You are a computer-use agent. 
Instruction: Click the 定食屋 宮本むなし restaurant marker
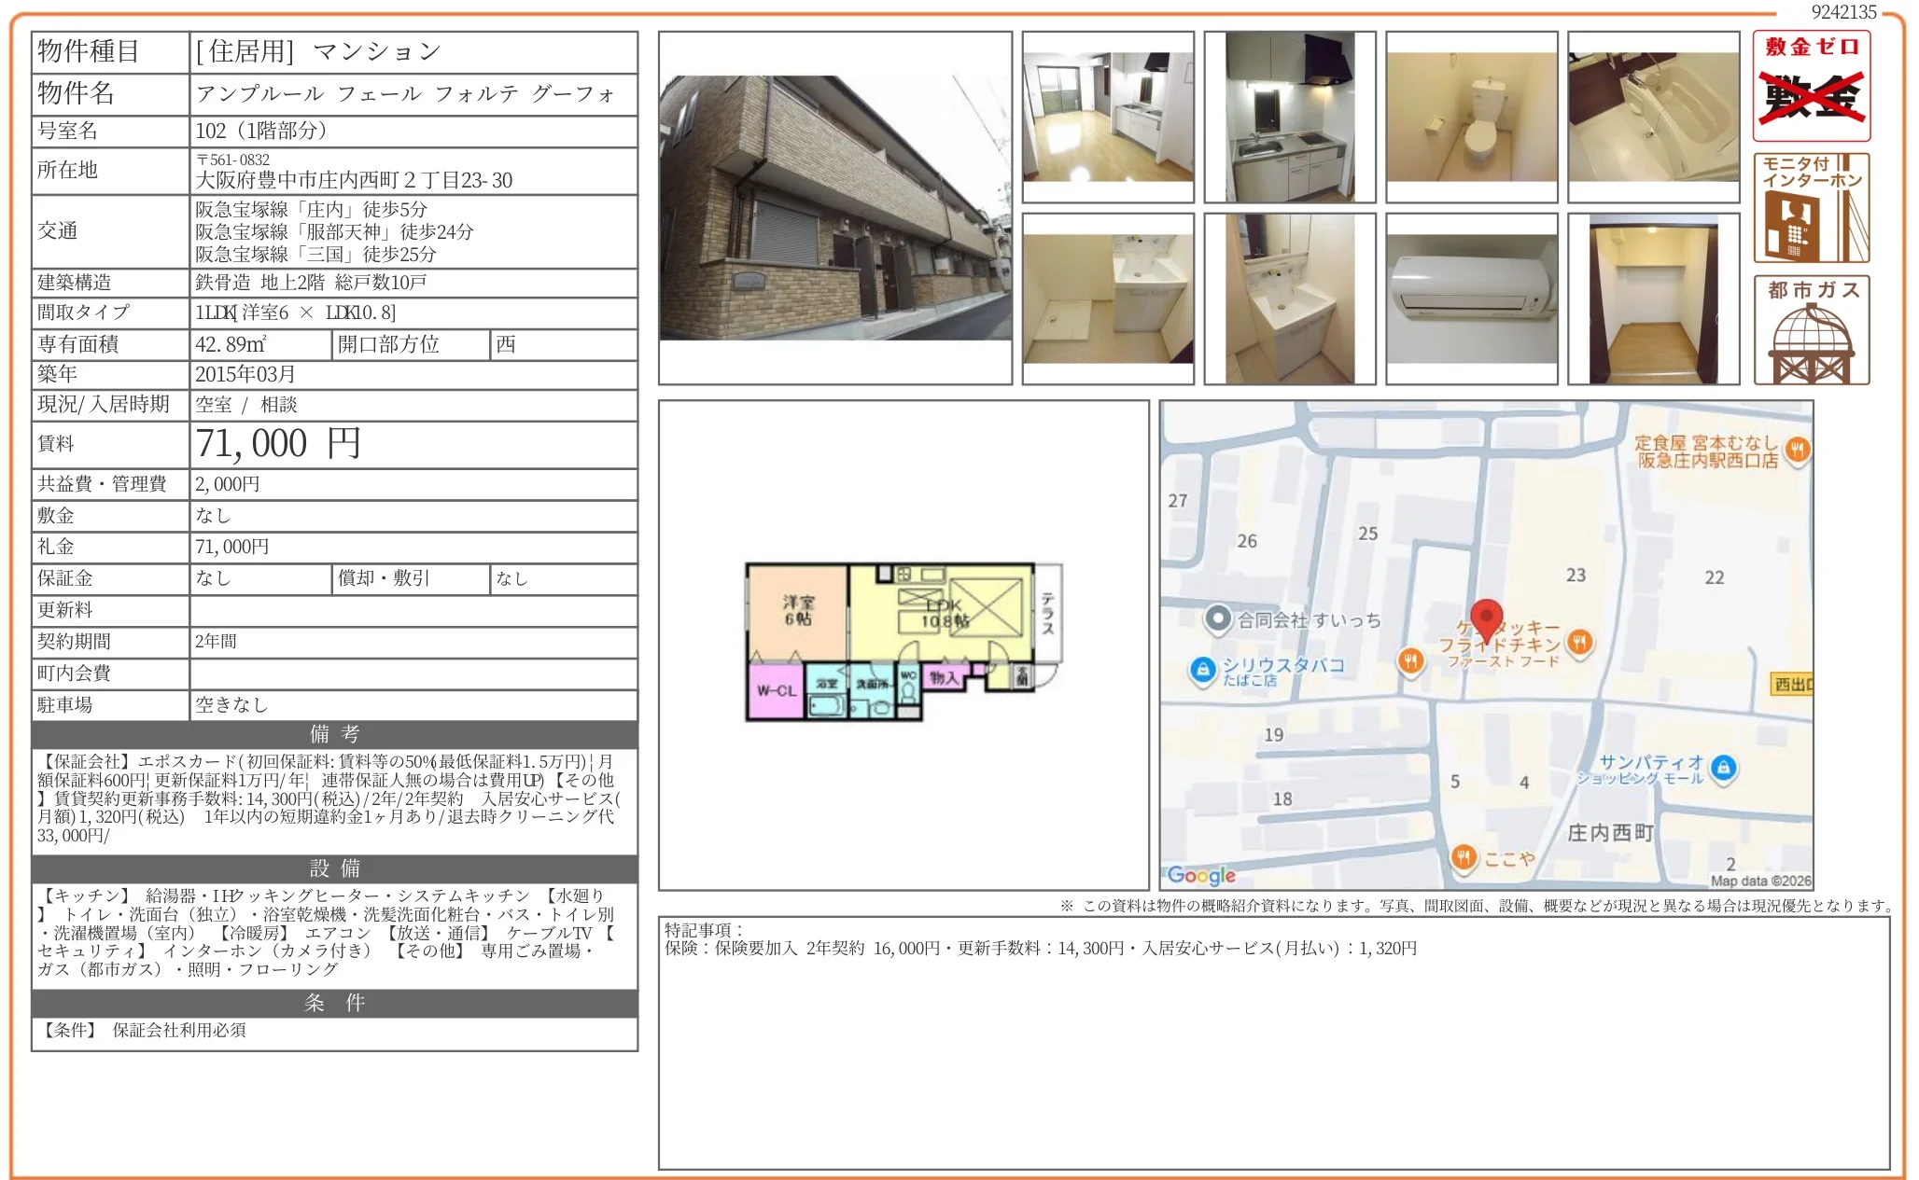tap(1797, 451)
